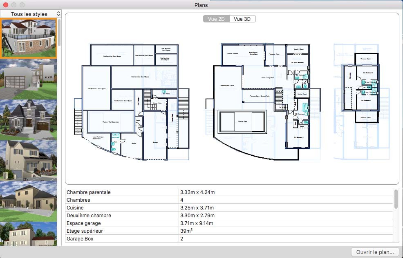
Task: Select the tan house with brown roof thumbnail
Action: 29,201
